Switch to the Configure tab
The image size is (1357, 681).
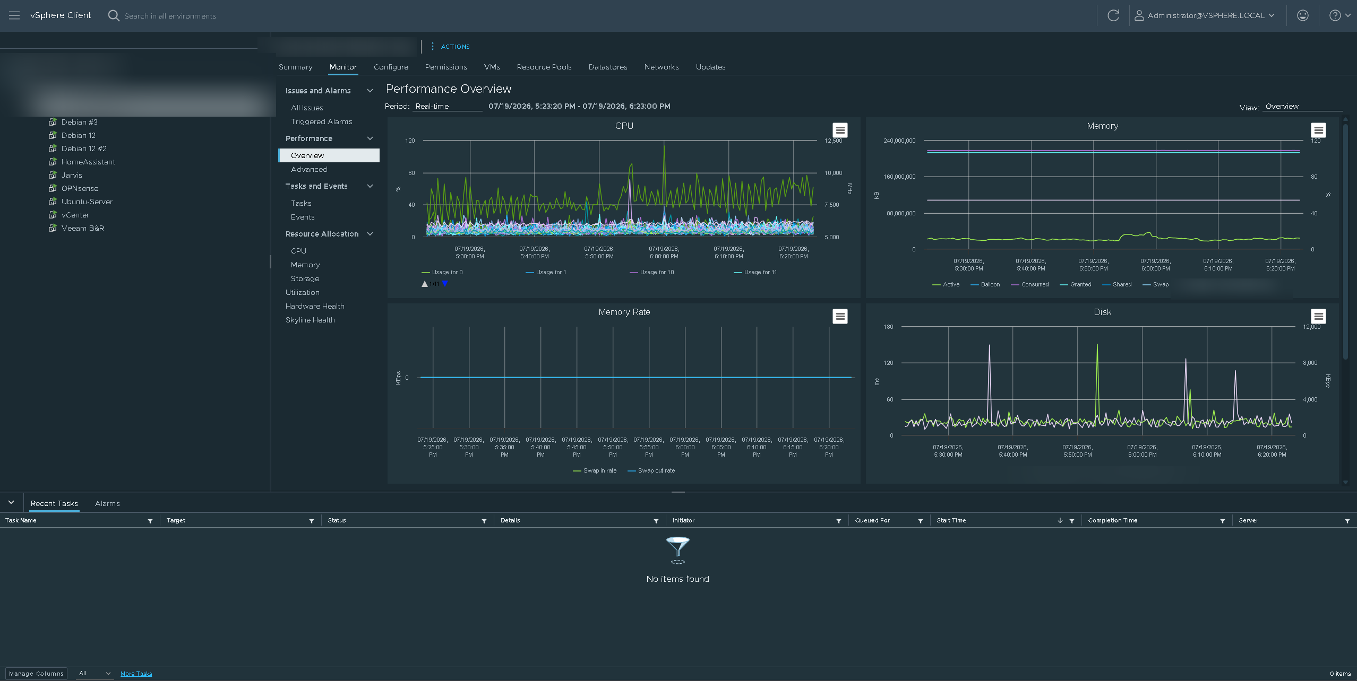click(x=391, y=67)
